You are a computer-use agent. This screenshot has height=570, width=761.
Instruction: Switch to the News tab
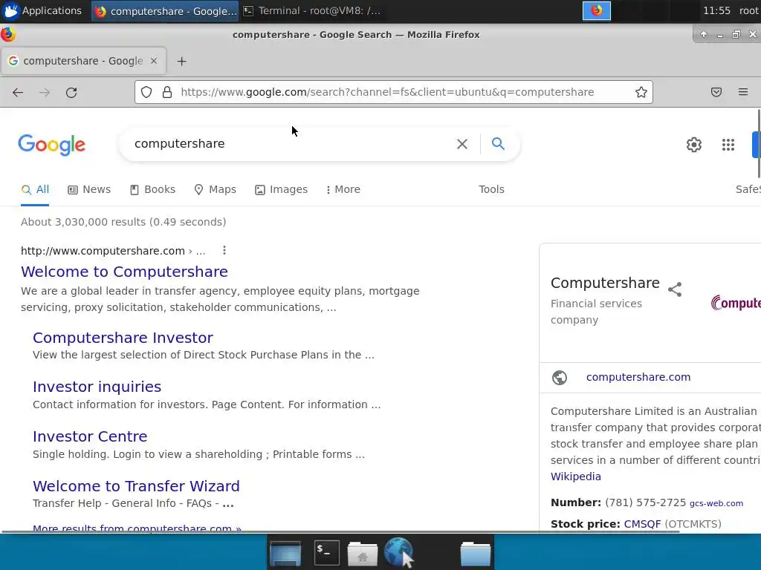coord(89,189)
